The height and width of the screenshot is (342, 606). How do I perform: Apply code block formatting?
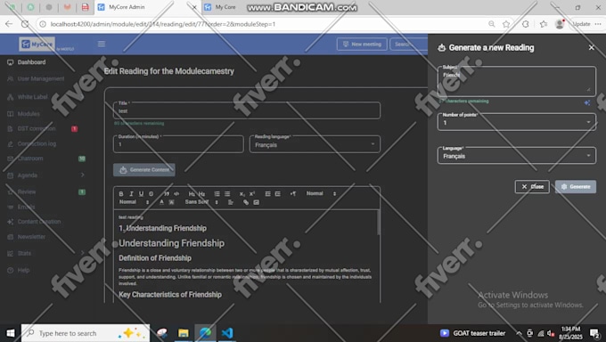176,193
